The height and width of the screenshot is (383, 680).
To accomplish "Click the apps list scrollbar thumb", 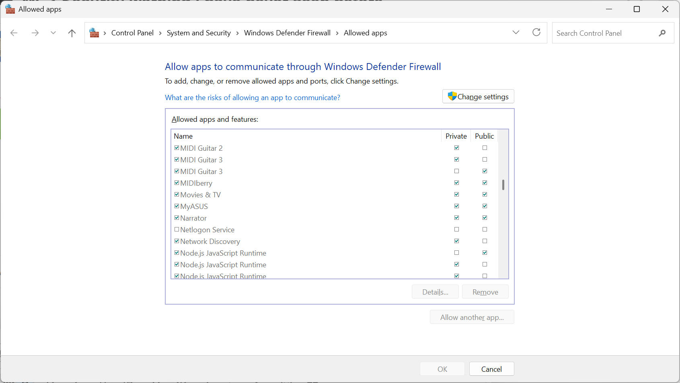I will 503,185.
